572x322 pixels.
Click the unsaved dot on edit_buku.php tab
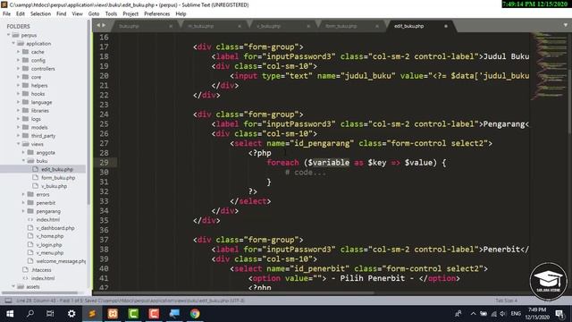click(445, 26)
